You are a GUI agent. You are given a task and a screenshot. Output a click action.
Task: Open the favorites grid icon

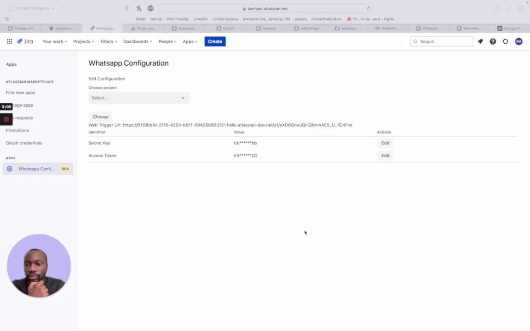click(7, 19)
